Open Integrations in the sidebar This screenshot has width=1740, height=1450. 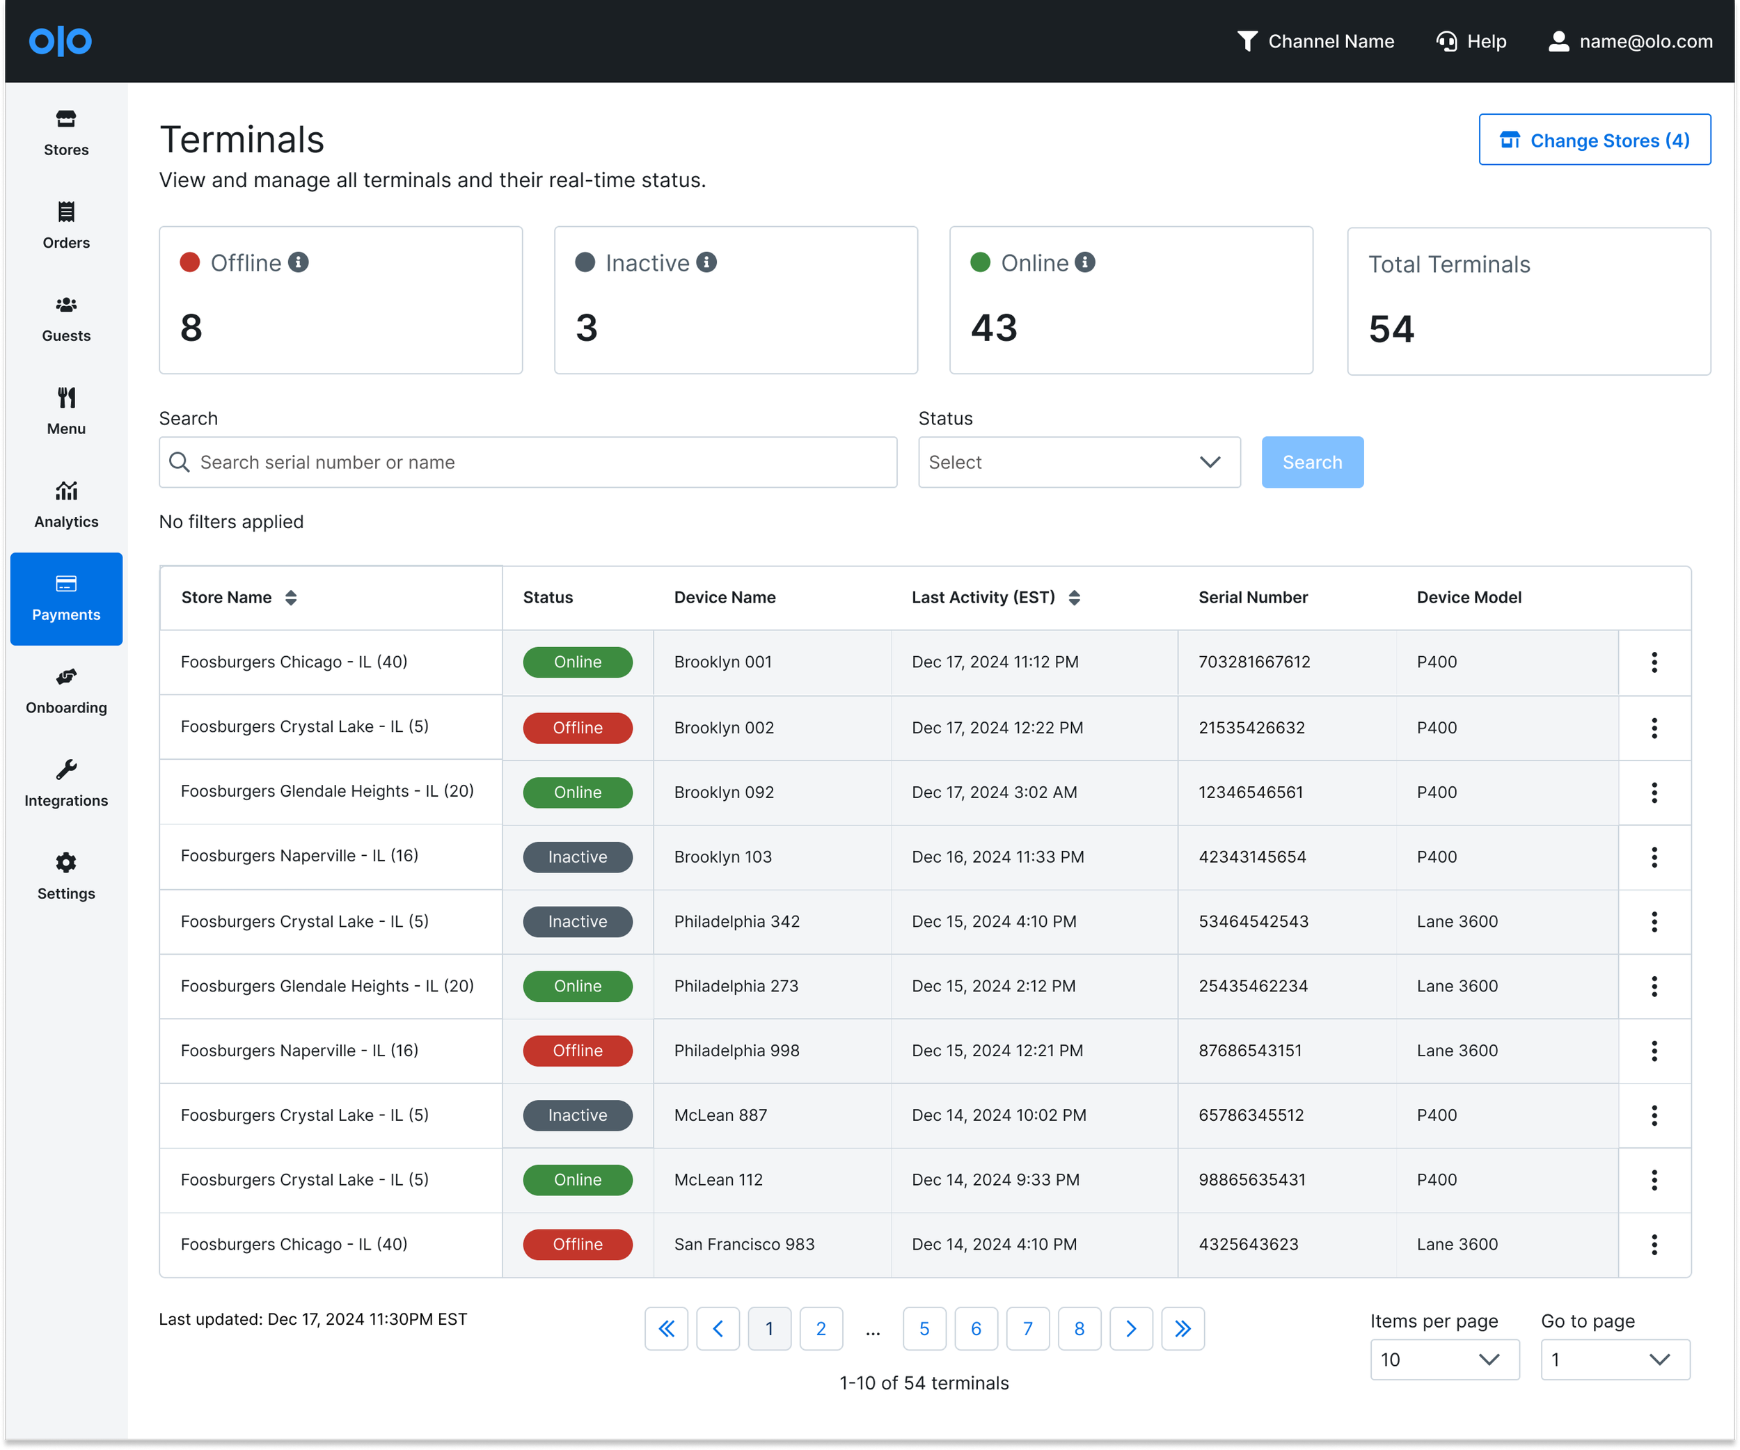pyautogui.click(x=66, y=783)
